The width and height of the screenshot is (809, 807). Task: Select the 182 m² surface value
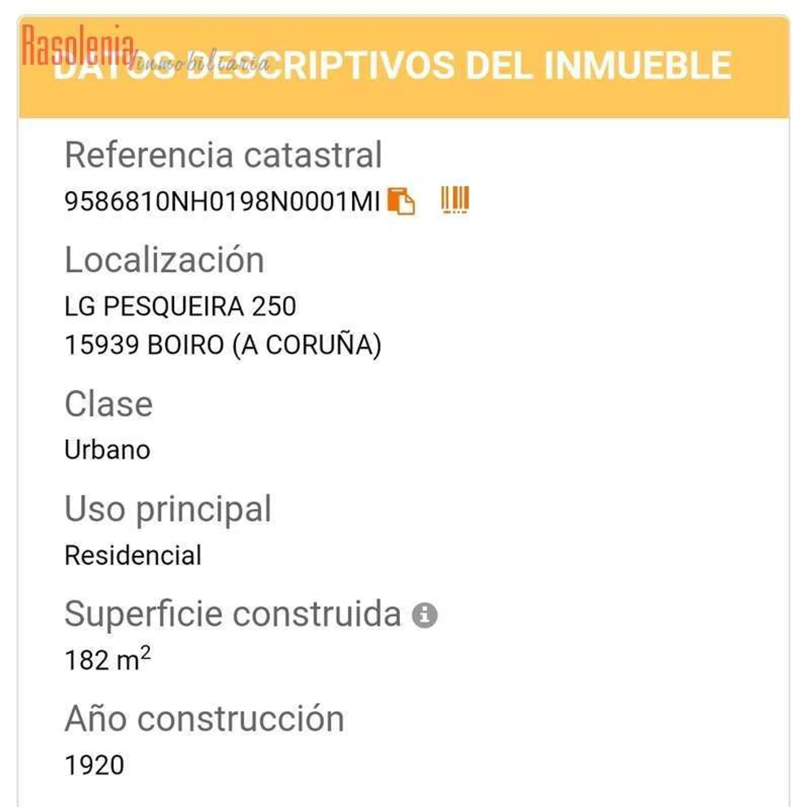click(107, 659)
